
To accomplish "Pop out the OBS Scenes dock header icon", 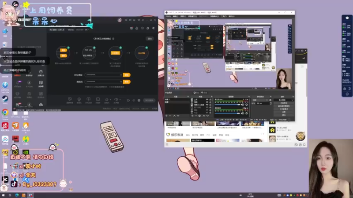I will (x=188, y=96).
